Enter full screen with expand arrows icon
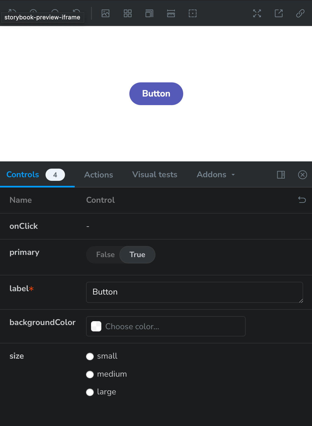The height and width of the screenshot is (426, 312). point(257,13)
